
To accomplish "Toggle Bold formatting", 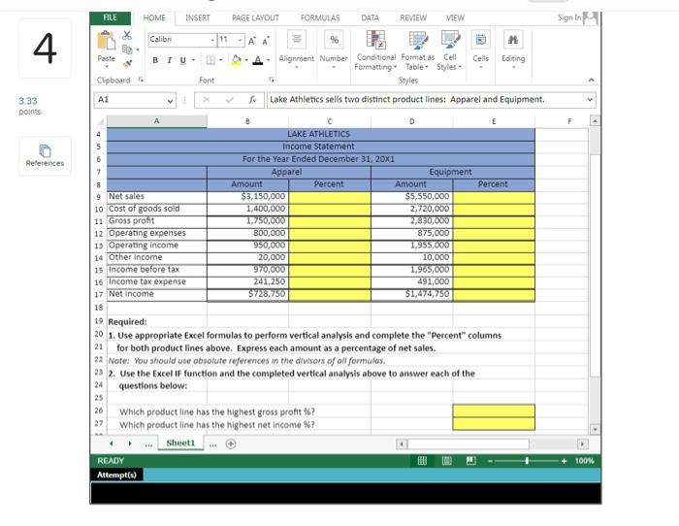I will [x=155, y=60].
